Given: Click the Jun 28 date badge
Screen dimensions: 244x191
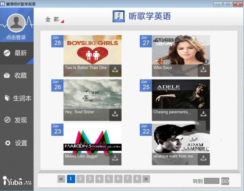Looking at the screenshot, I should coord(57,41).
